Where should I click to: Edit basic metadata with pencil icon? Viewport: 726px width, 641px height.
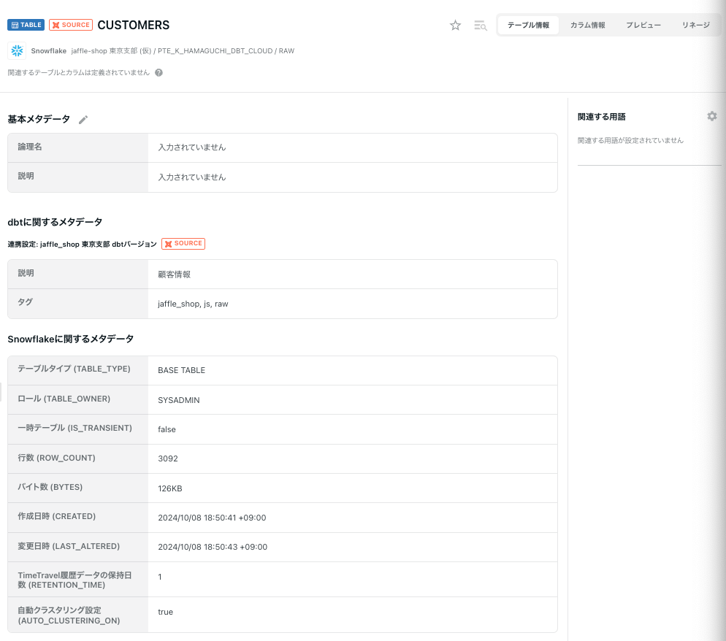(83, 120)
